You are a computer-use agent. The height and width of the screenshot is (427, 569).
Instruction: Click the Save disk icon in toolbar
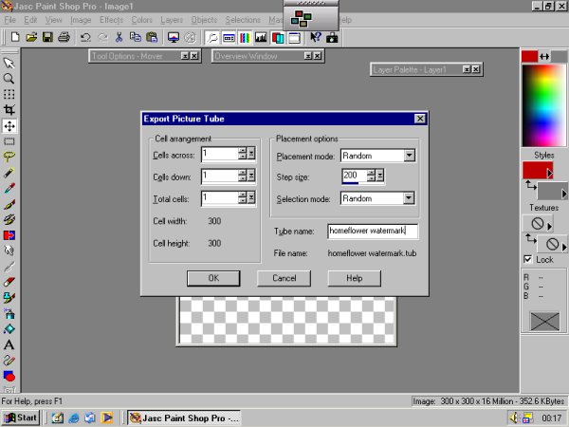click(47, 38)
